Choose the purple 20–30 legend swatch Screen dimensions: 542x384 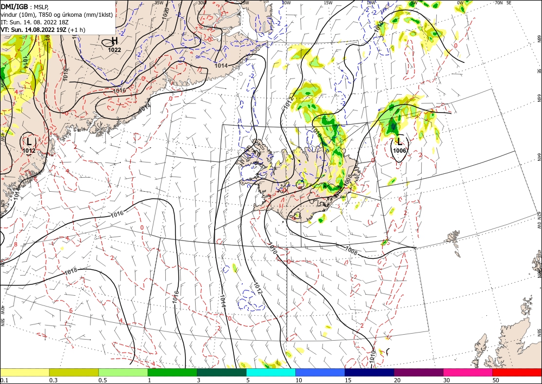(418, 372)
